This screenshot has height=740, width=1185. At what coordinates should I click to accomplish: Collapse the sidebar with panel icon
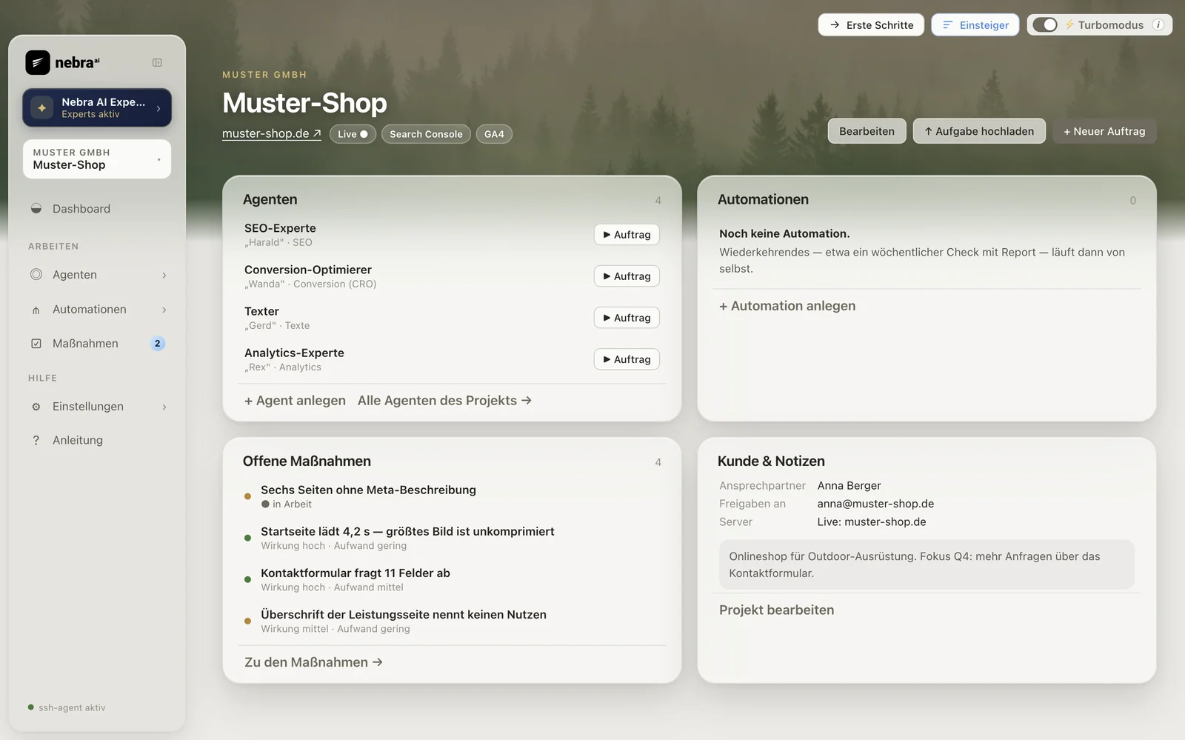pos(157,63)
